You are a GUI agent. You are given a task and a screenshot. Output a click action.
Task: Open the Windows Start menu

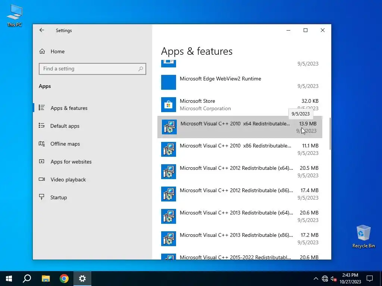click(9, 279)
